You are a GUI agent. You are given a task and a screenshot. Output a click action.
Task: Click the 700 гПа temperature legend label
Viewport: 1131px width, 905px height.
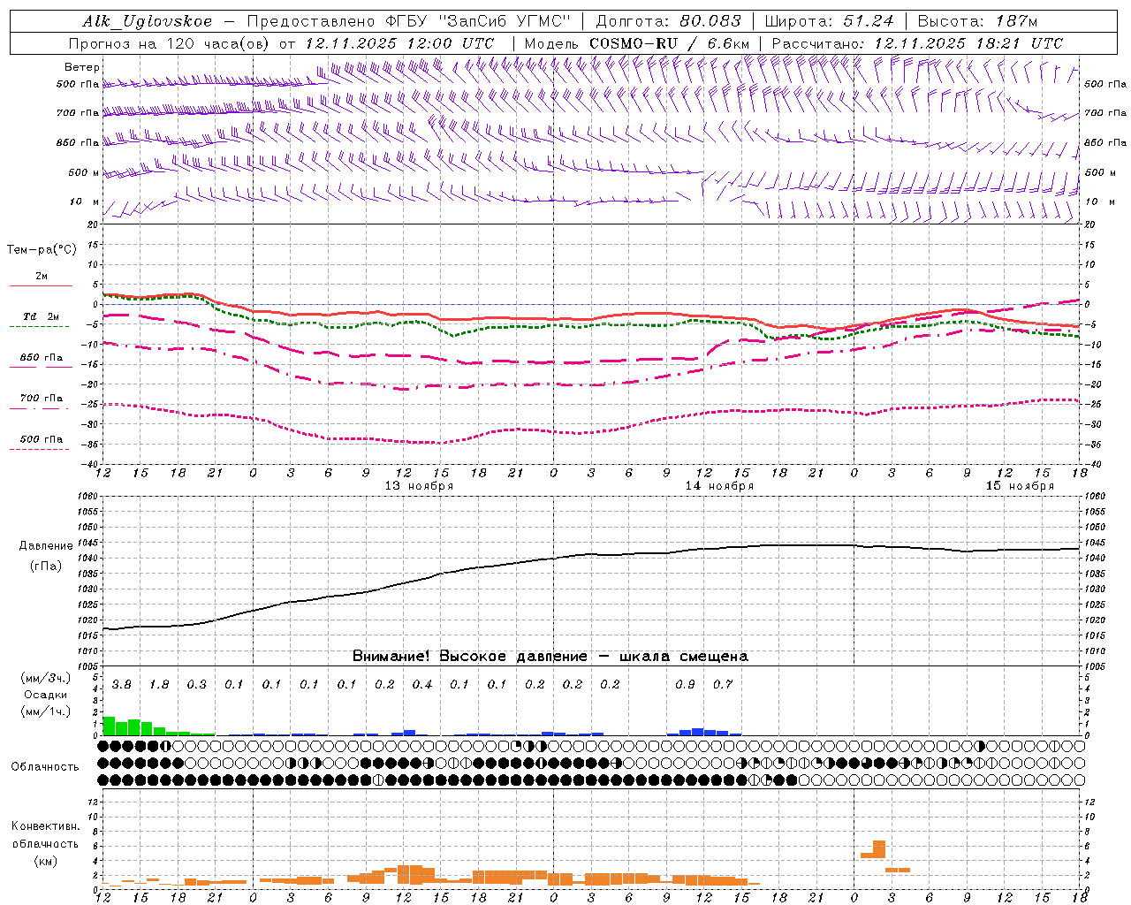pyautogui.click(x=42, y=399)
